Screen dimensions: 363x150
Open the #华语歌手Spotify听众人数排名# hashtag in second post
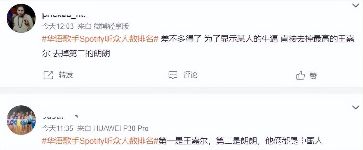coord(100,141)
